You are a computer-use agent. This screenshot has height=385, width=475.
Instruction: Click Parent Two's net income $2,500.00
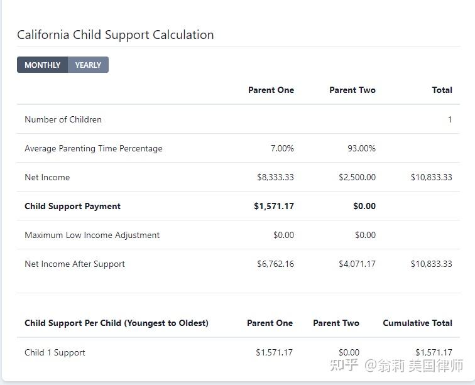click(x=357, y=177)
